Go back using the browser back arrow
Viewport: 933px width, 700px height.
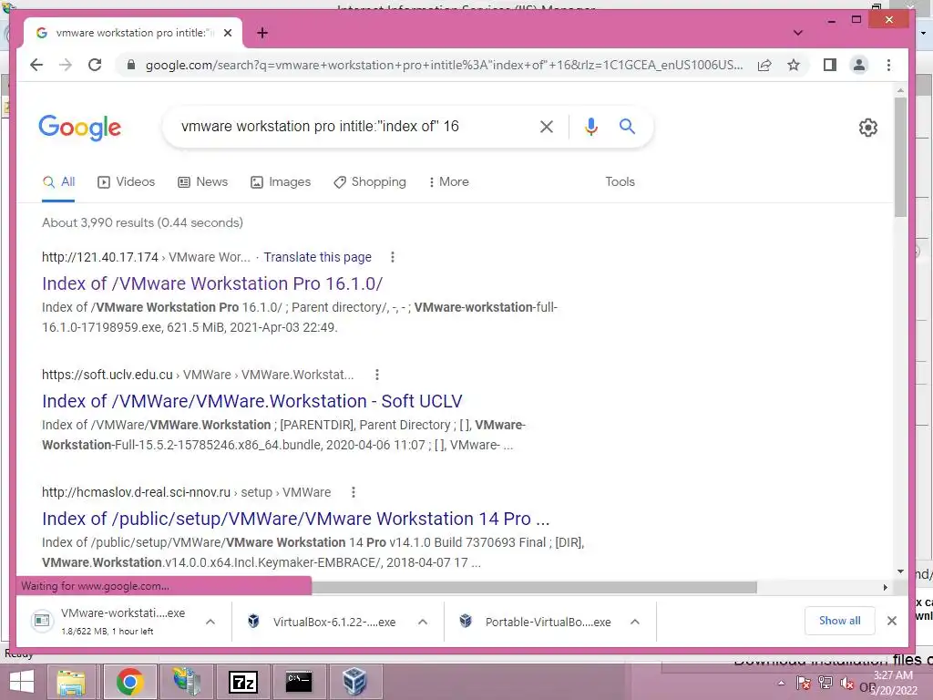pos(36,65)
